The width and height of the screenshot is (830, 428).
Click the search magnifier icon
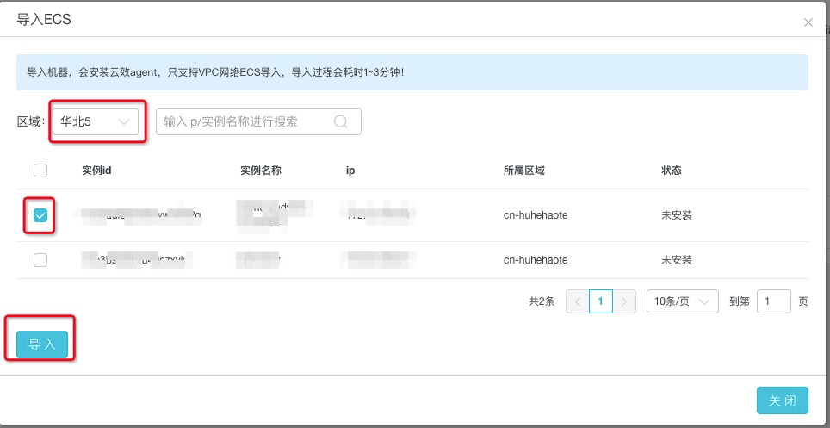click(x=341, y=121)
